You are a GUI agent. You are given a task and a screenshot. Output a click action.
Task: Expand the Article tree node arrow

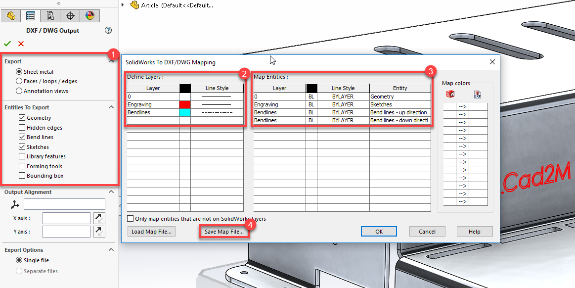tap(124, 5)
